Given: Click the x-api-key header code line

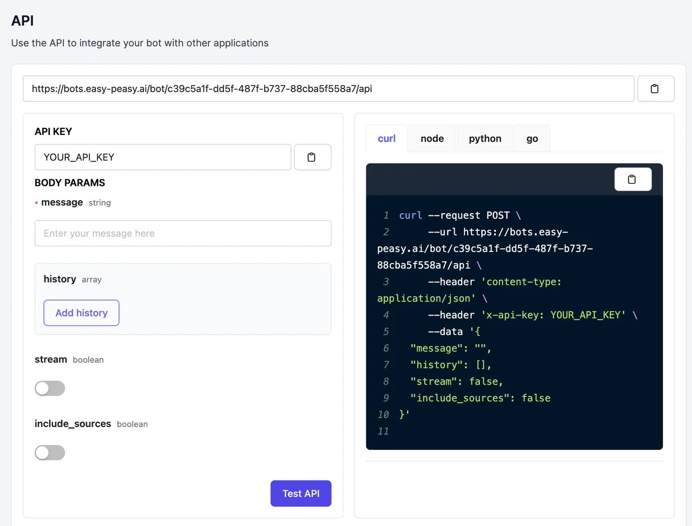Looking at the screenshot, I should tap(532, 315).
